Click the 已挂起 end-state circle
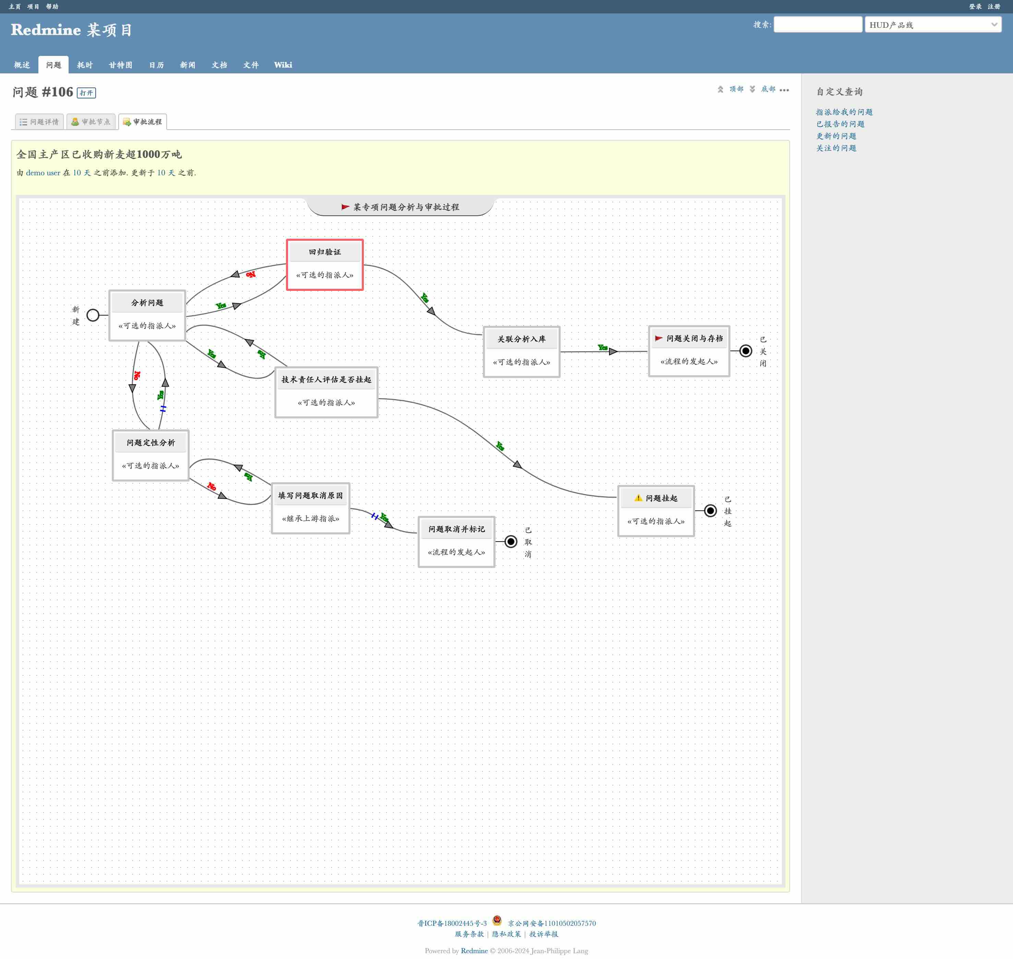 tap(711, 511)
